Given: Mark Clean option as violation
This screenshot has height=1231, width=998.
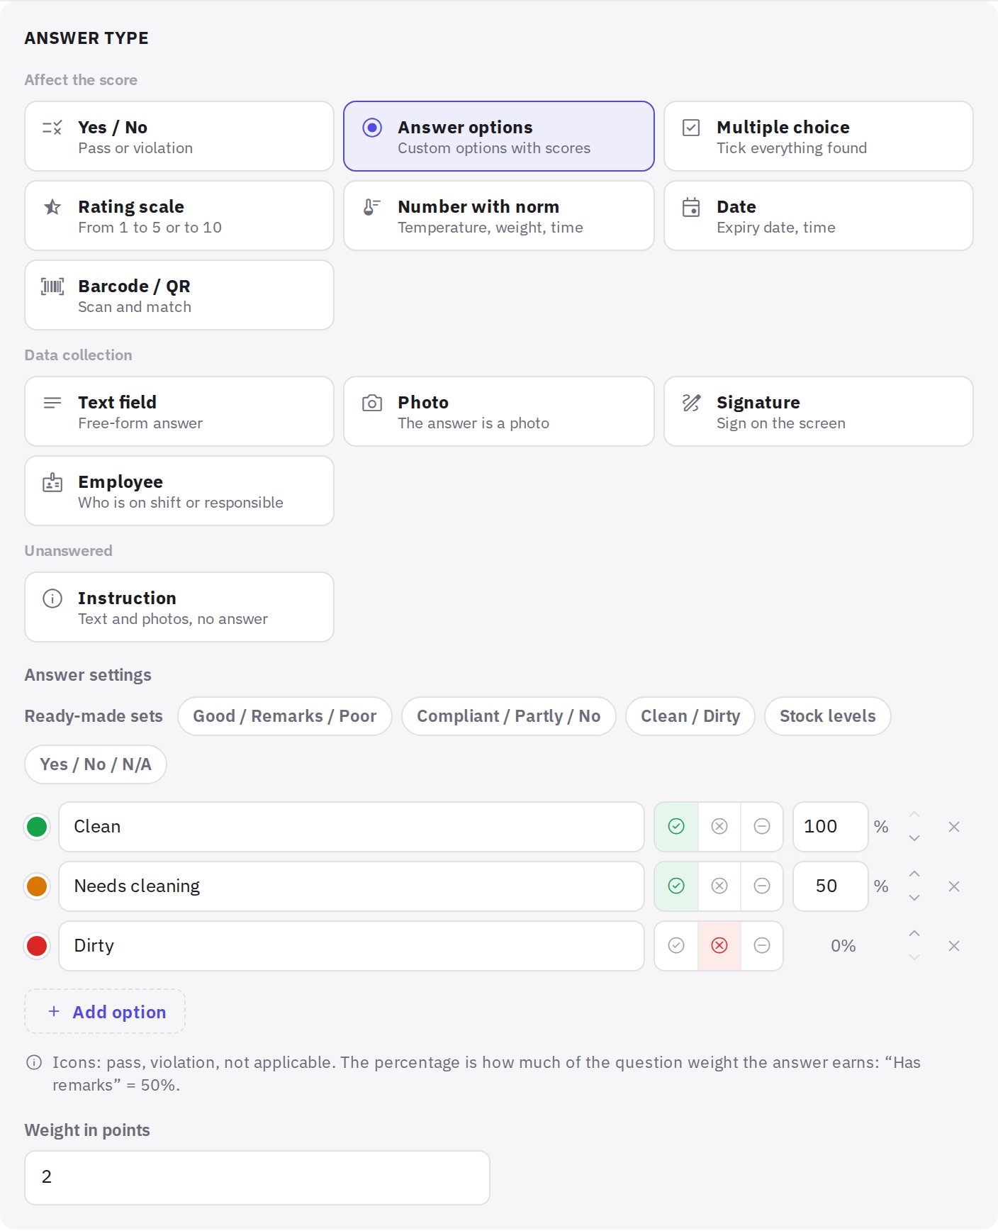Looking at the screenshot, I should click(x=719, y=827).
